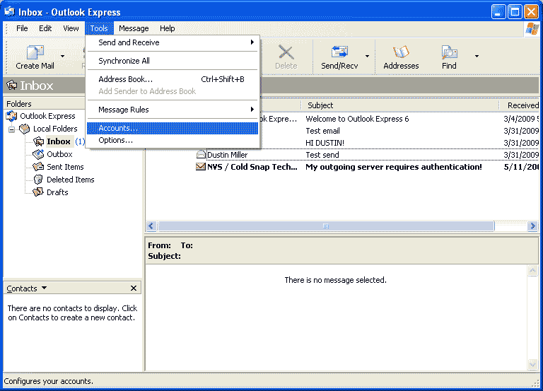Select the Inbox folder icon in tree
Image resolution: width=543 pixels, height=391 pixels.
[x=38, y=141]
